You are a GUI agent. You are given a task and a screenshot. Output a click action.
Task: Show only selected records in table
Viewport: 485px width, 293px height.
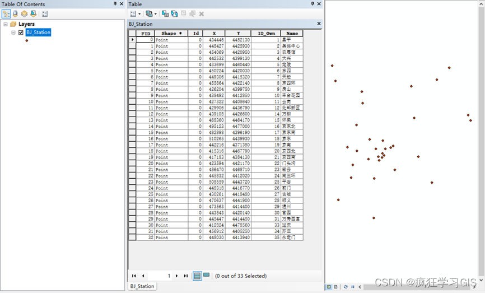(206, 275)
